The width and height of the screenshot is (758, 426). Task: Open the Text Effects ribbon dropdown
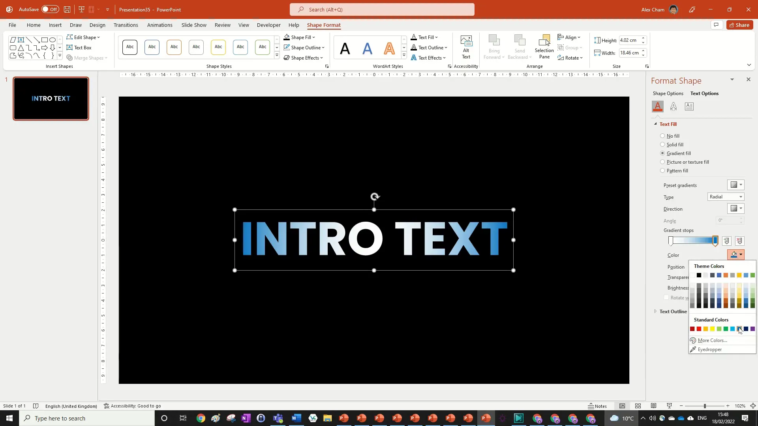[428, 58]
